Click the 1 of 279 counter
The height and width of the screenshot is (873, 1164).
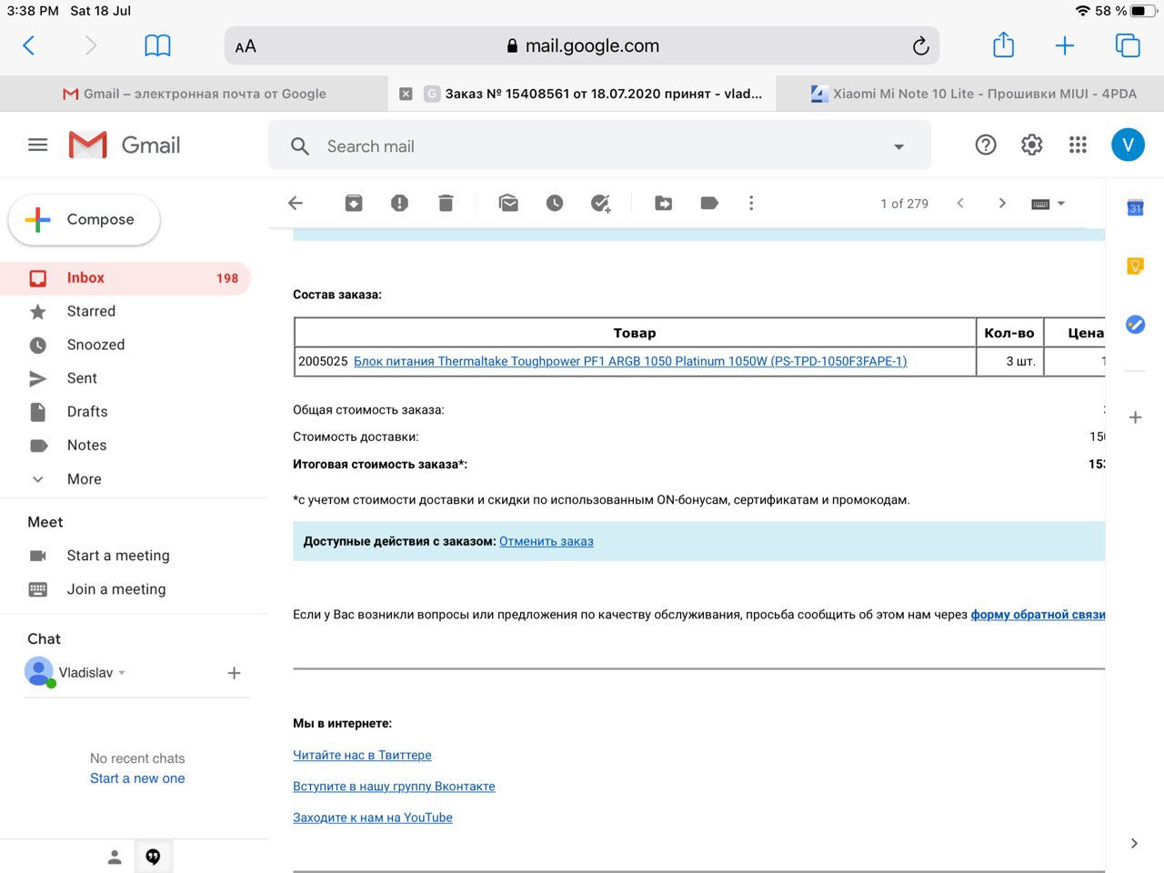904,204
